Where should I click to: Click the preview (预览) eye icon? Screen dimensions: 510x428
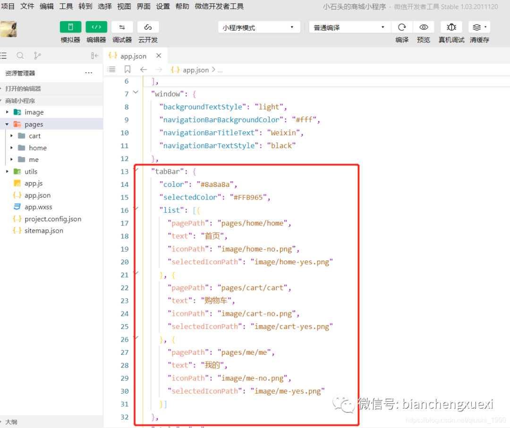coord(424,27)
